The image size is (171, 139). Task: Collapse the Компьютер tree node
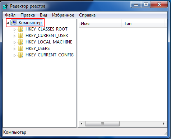coord(8,23)
